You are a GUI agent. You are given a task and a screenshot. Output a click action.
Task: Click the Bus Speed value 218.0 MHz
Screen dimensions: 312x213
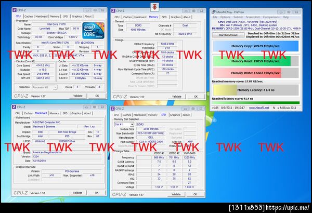pos(43,74)
